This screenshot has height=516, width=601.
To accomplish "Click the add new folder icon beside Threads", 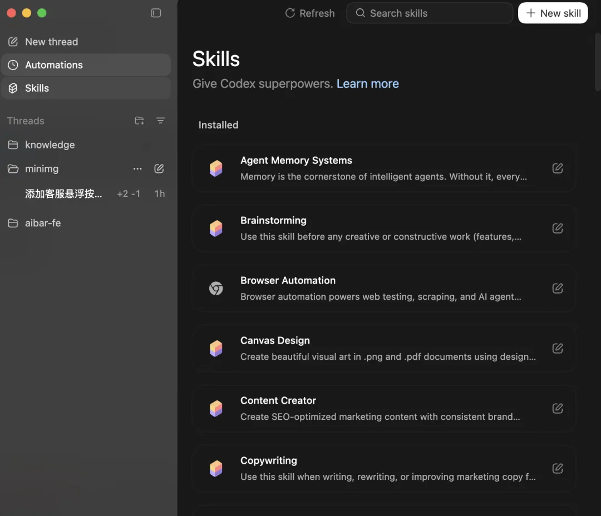I will [139, 121].
